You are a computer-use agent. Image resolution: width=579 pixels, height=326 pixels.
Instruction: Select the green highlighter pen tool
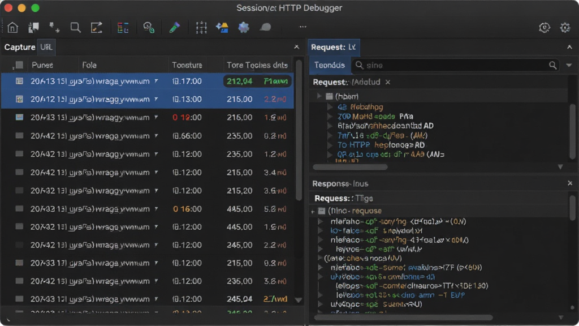(x=174, y=27)
